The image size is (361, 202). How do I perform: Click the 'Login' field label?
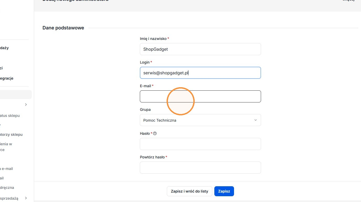pos(145,62)
